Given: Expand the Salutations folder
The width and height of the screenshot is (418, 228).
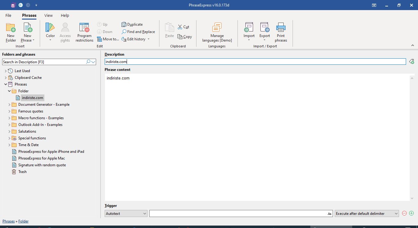Looking at the screenshot, I should click(9, 131).
